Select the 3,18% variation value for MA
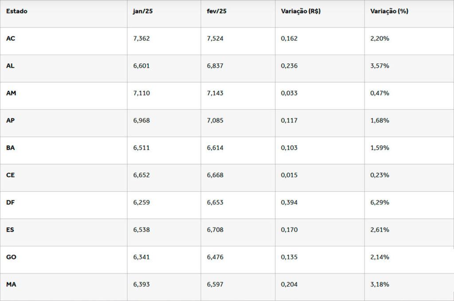This screenshot has width=454, height=301. pyautogui.click(x=380, y=285)
